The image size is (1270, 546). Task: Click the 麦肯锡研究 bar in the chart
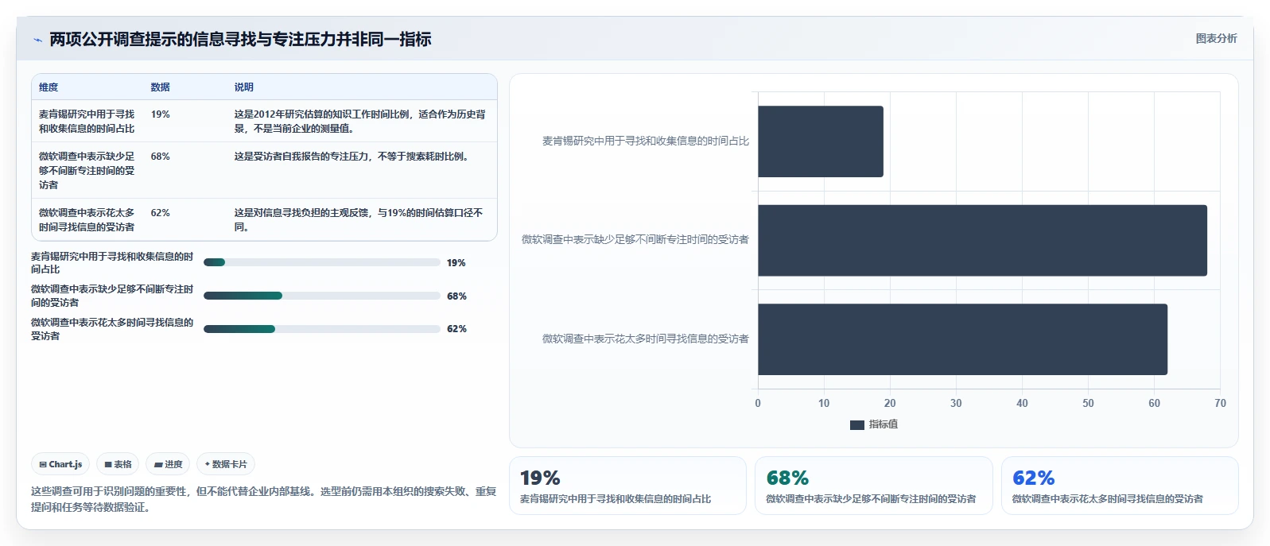pos(820,141)
